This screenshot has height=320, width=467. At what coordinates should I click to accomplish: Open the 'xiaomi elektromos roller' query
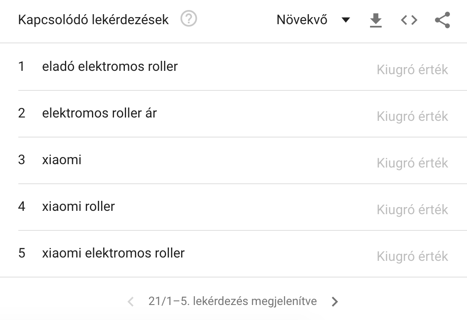[x=113, y=253]
